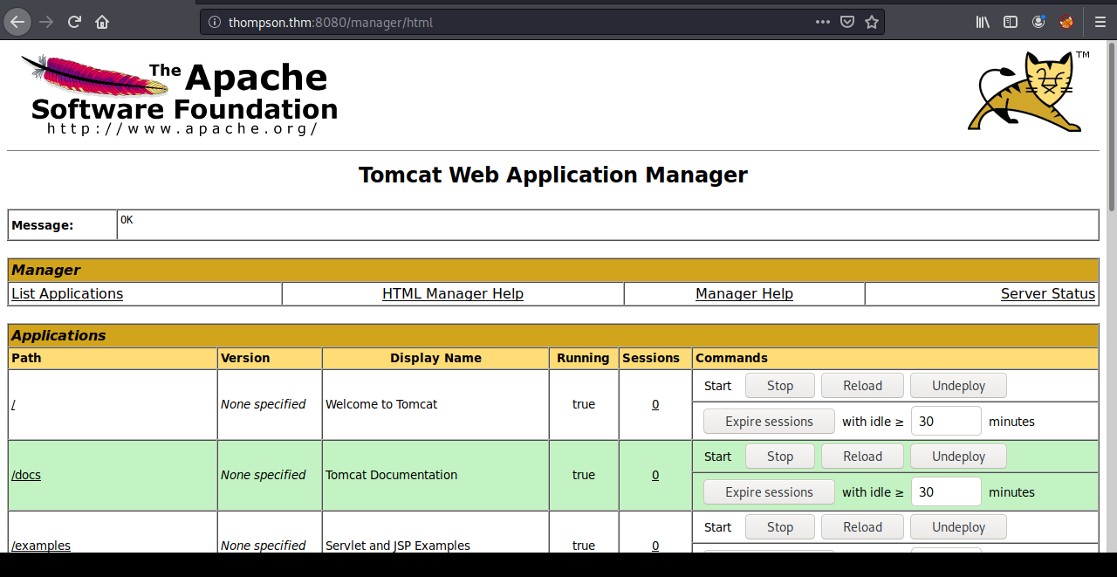View sessions count for the root app
The height and width of the screenshot is (577, 1117).
[x=655, y=404]
